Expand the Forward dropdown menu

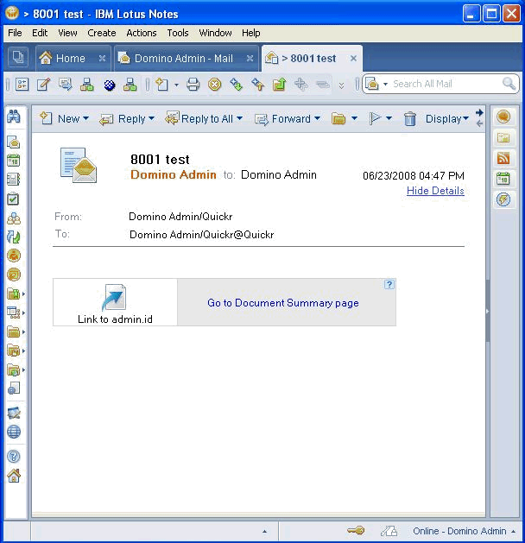tap(317, 118)
